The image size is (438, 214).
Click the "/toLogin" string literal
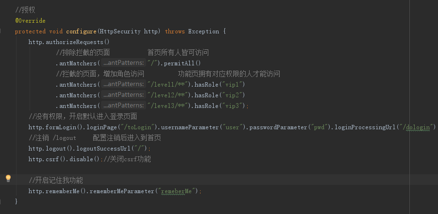[x=137, y=127]
